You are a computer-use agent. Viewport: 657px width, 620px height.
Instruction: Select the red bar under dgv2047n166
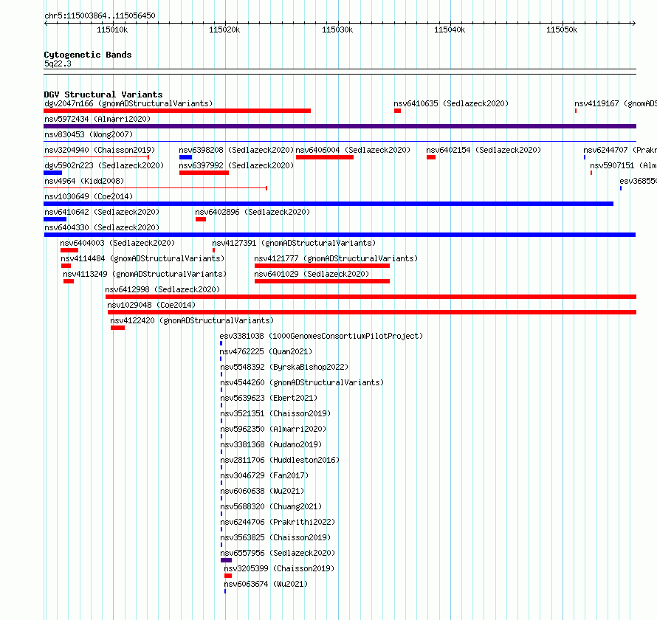(x=177, y=111)
